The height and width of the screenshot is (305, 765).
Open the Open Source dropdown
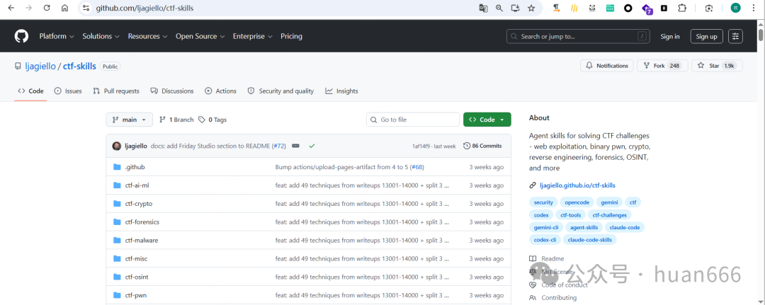[x=200, y=37]
